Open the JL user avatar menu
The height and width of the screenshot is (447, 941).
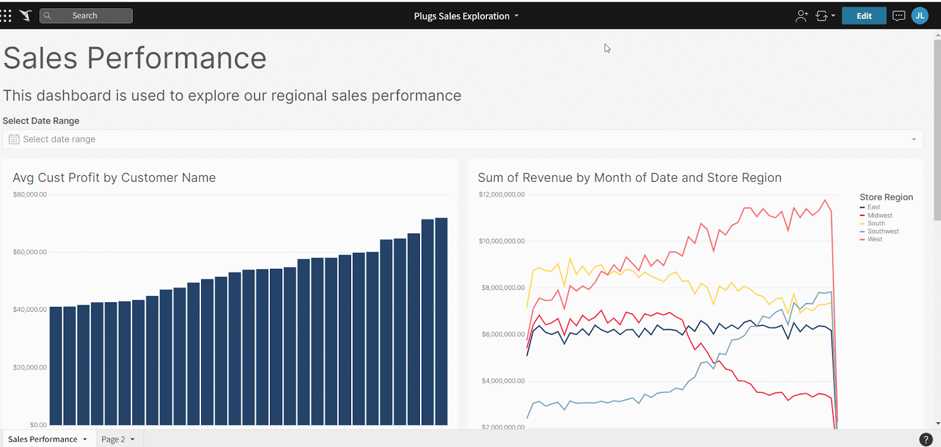tap(920, 16)
